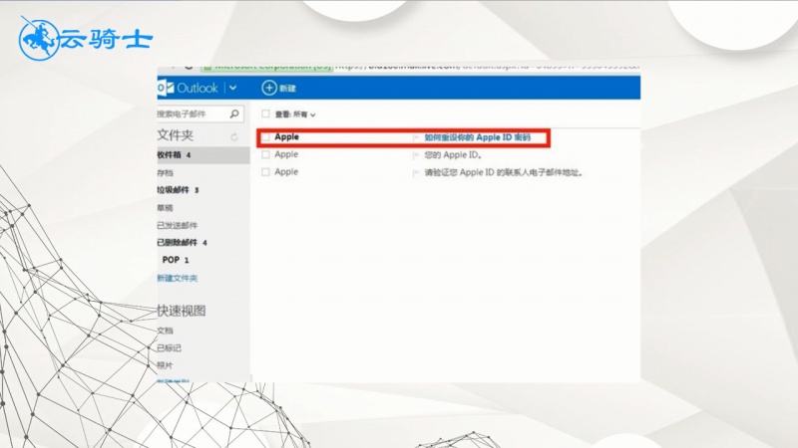Select the 已删除邮件 deleted folder

(x=182, y=242)
